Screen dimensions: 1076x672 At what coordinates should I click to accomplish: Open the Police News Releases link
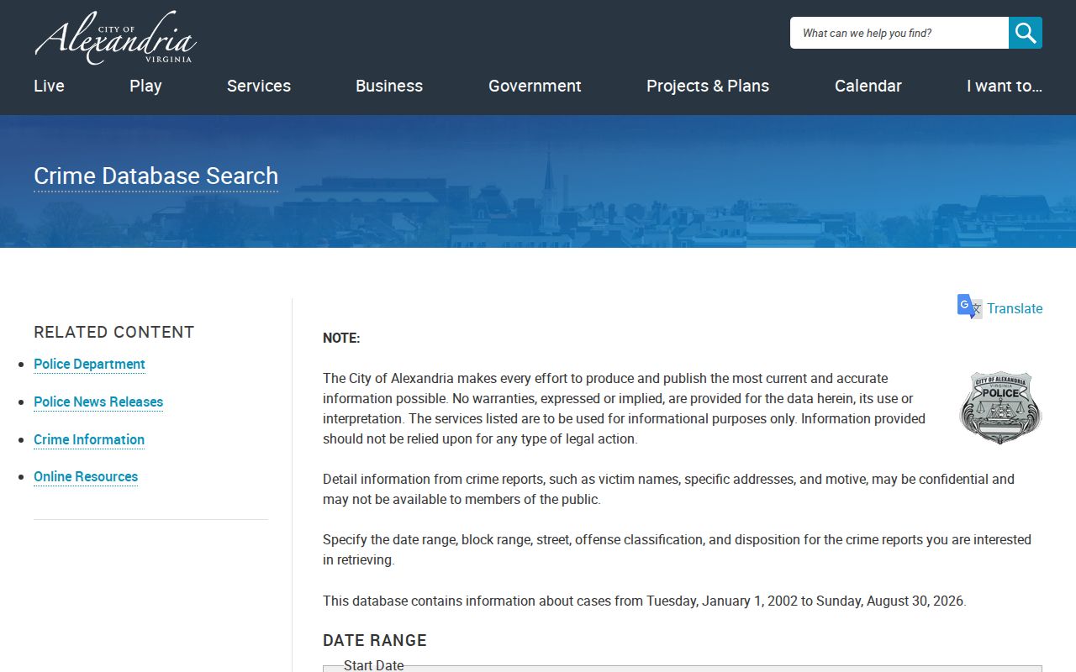click(98, 402)
